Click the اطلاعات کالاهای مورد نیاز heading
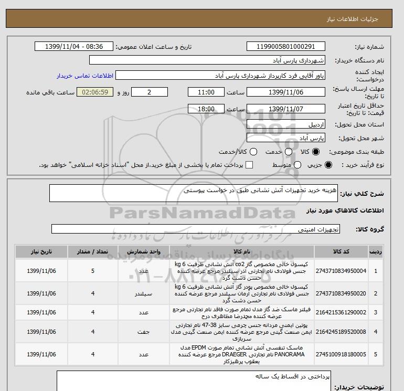Viewport: 404px width, 391px height. tap(345, 210)
